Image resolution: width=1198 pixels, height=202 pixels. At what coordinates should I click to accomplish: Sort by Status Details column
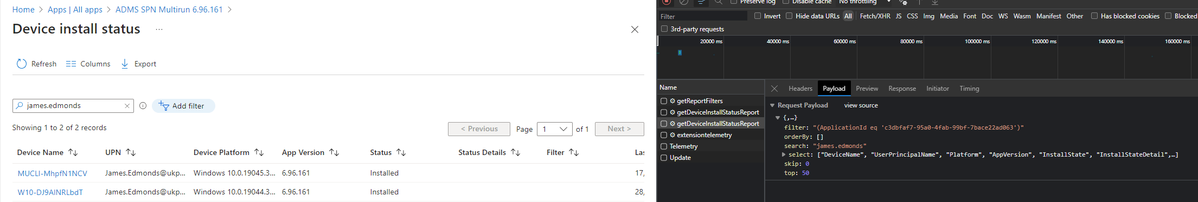(x=516, y=153)
